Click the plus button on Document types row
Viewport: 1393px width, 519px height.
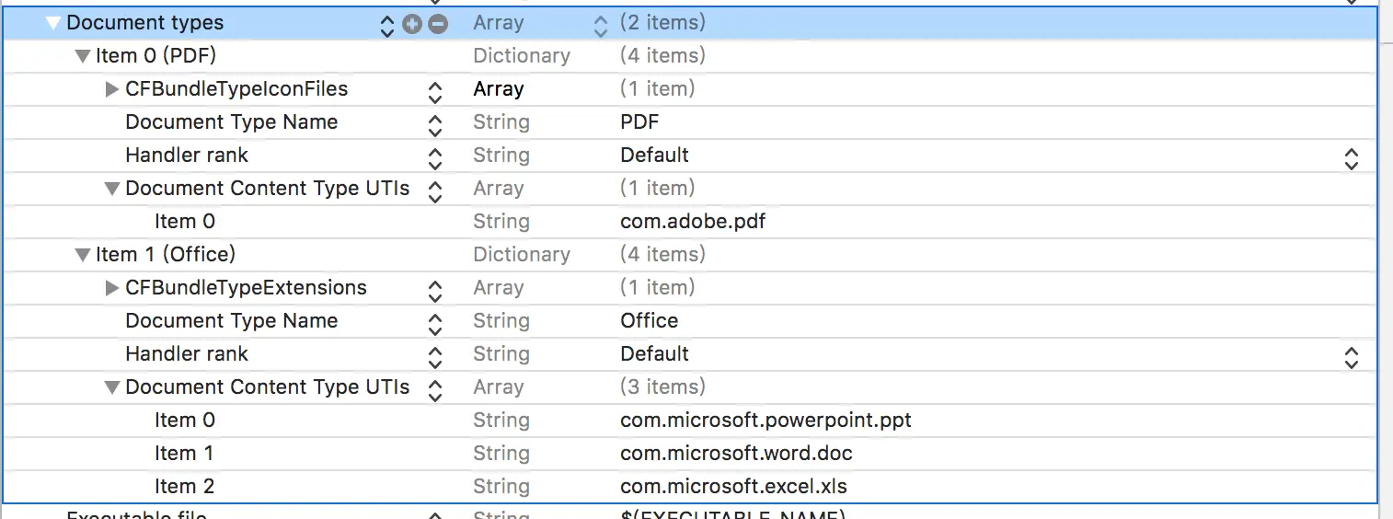412,24
